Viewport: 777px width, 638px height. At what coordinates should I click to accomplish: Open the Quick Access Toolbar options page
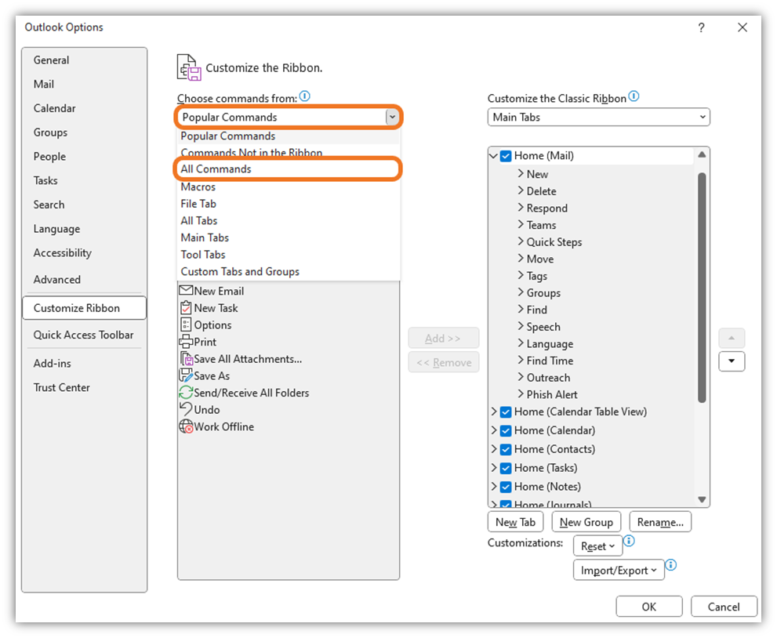pos(84,335)
